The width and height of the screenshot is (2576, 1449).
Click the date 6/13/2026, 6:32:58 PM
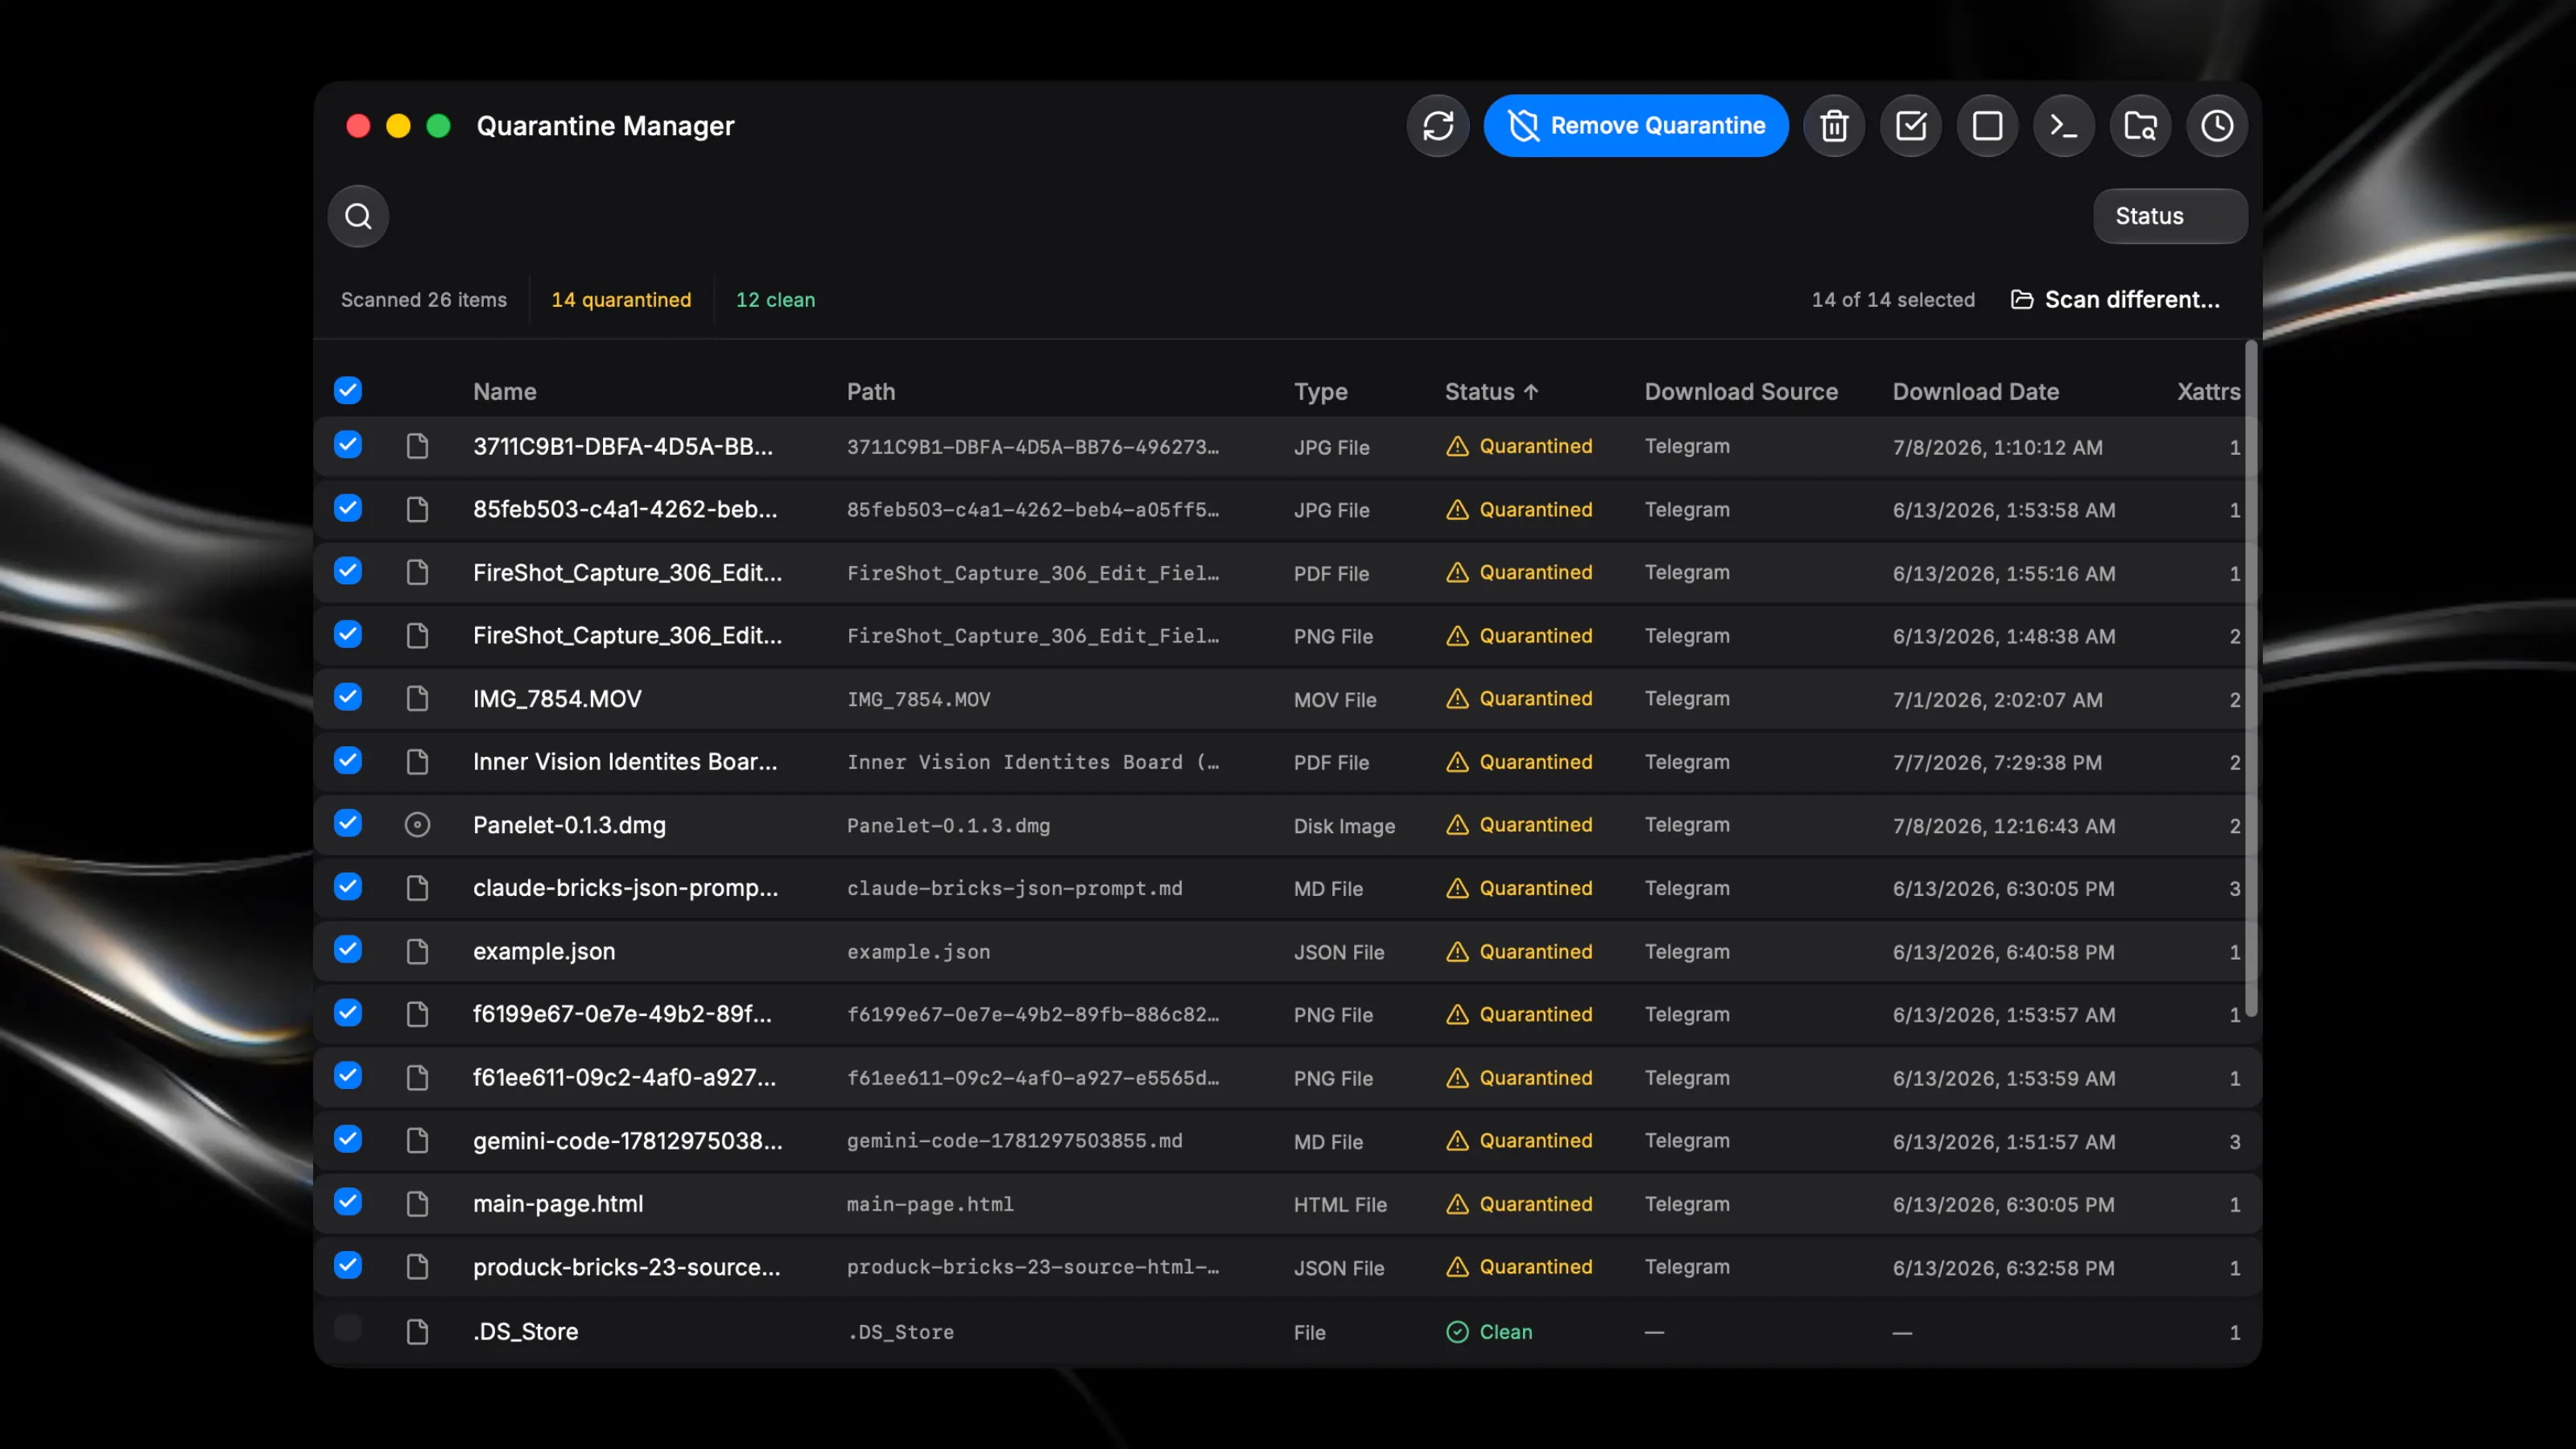[2003, 1268]
